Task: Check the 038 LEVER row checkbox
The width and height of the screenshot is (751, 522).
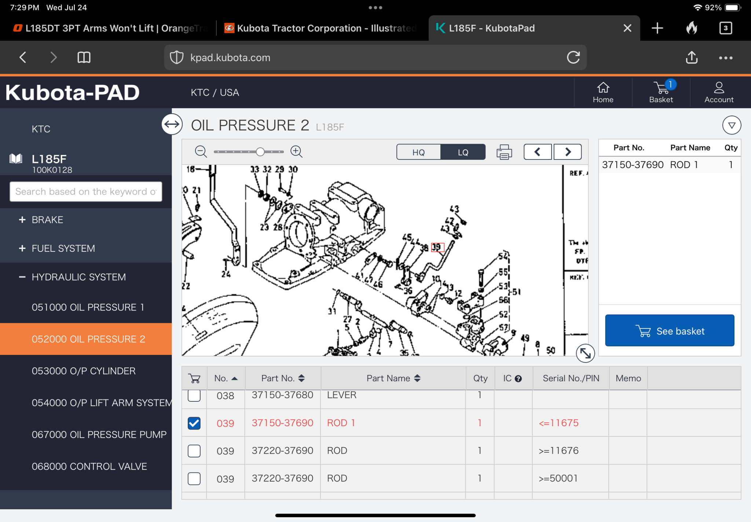Action: coord(194,396)
